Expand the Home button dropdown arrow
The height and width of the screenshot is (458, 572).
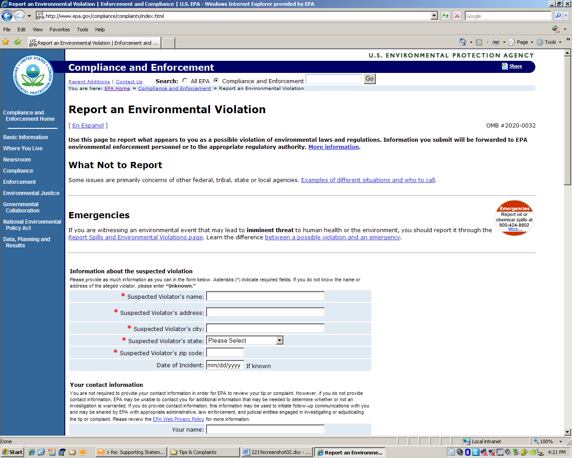[471, 42]
